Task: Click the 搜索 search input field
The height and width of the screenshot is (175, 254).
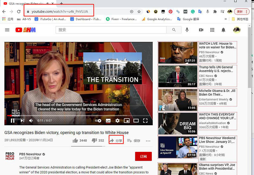Action: 111,30
